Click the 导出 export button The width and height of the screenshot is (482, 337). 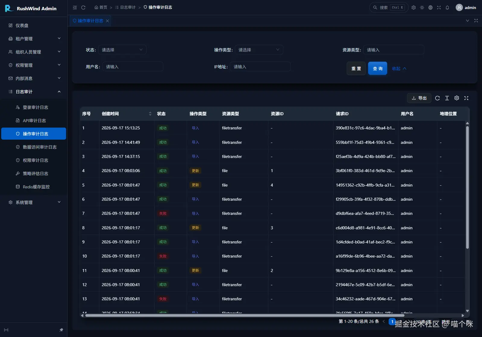point(419,98)
